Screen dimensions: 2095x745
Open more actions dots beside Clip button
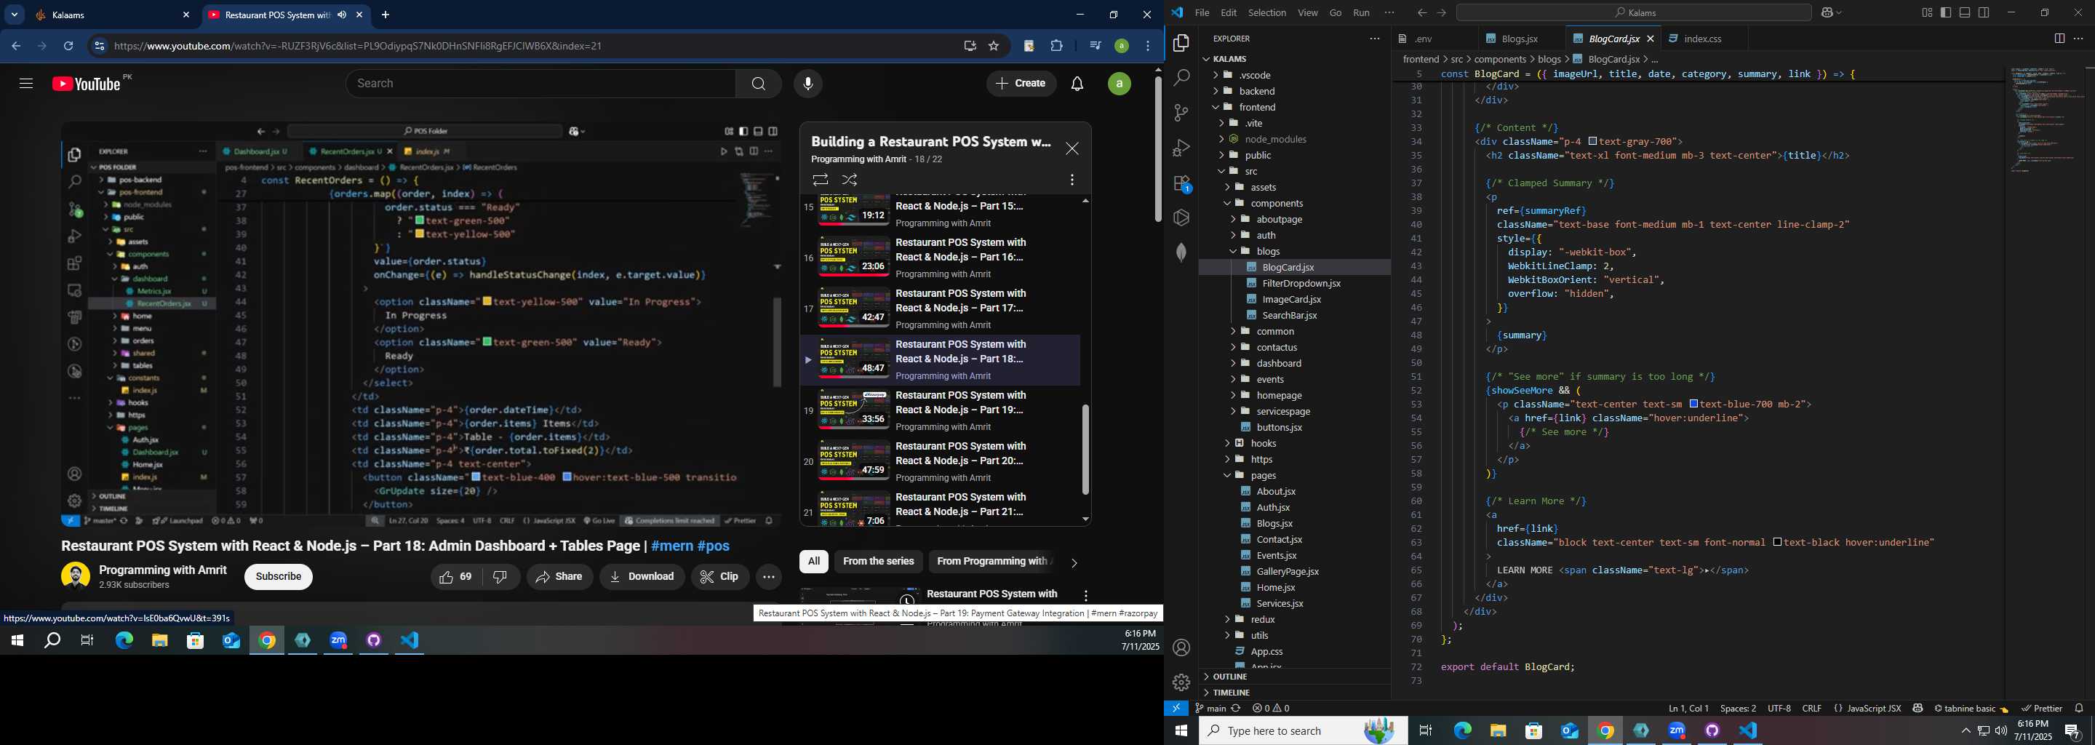(x=769, y=577)
